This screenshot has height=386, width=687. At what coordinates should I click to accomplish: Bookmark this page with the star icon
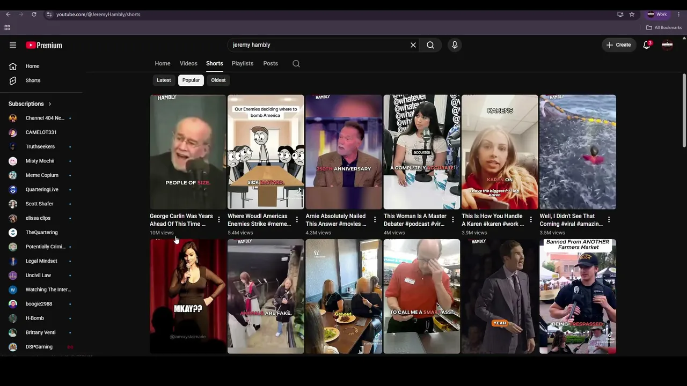632,14
